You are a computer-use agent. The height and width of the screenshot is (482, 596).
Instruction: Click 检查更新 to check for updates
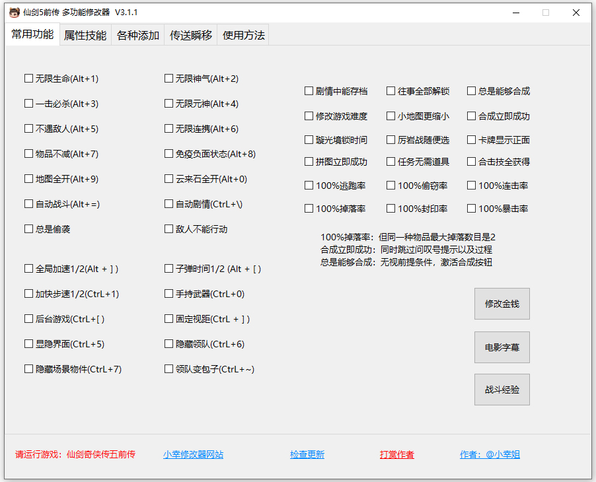point(307,454)
